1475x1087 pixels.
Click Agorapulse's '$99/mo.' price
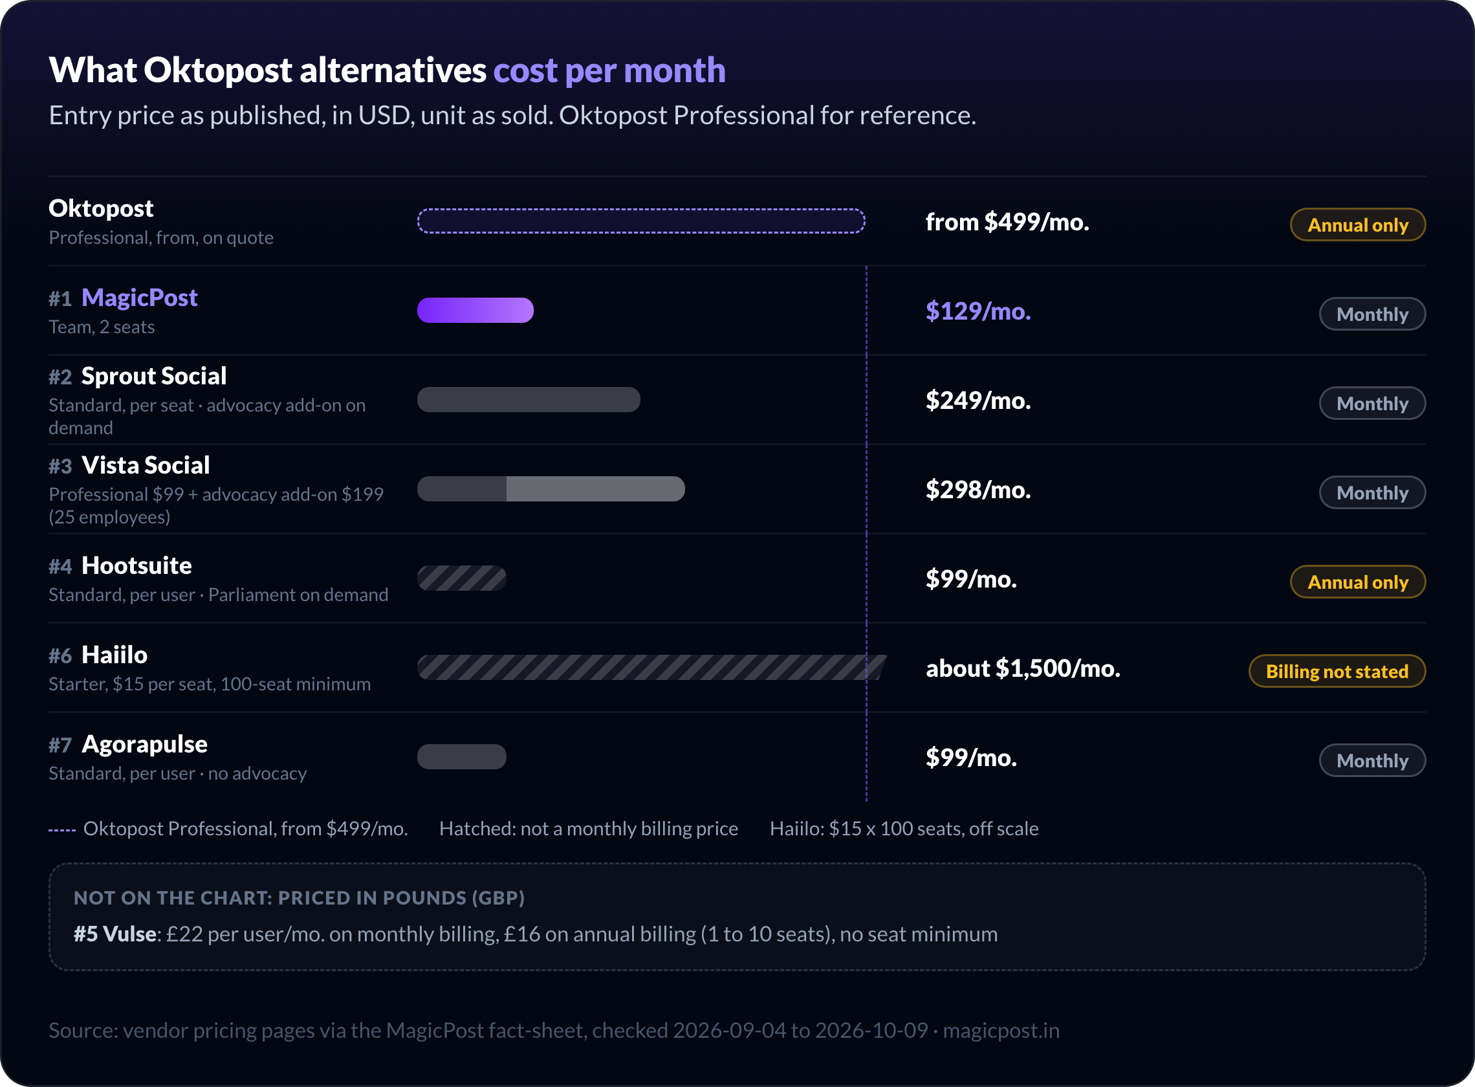(971, 758)
